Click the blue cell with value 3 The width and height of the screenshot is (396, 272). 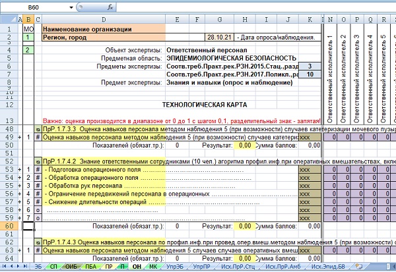tap(310, 67)
